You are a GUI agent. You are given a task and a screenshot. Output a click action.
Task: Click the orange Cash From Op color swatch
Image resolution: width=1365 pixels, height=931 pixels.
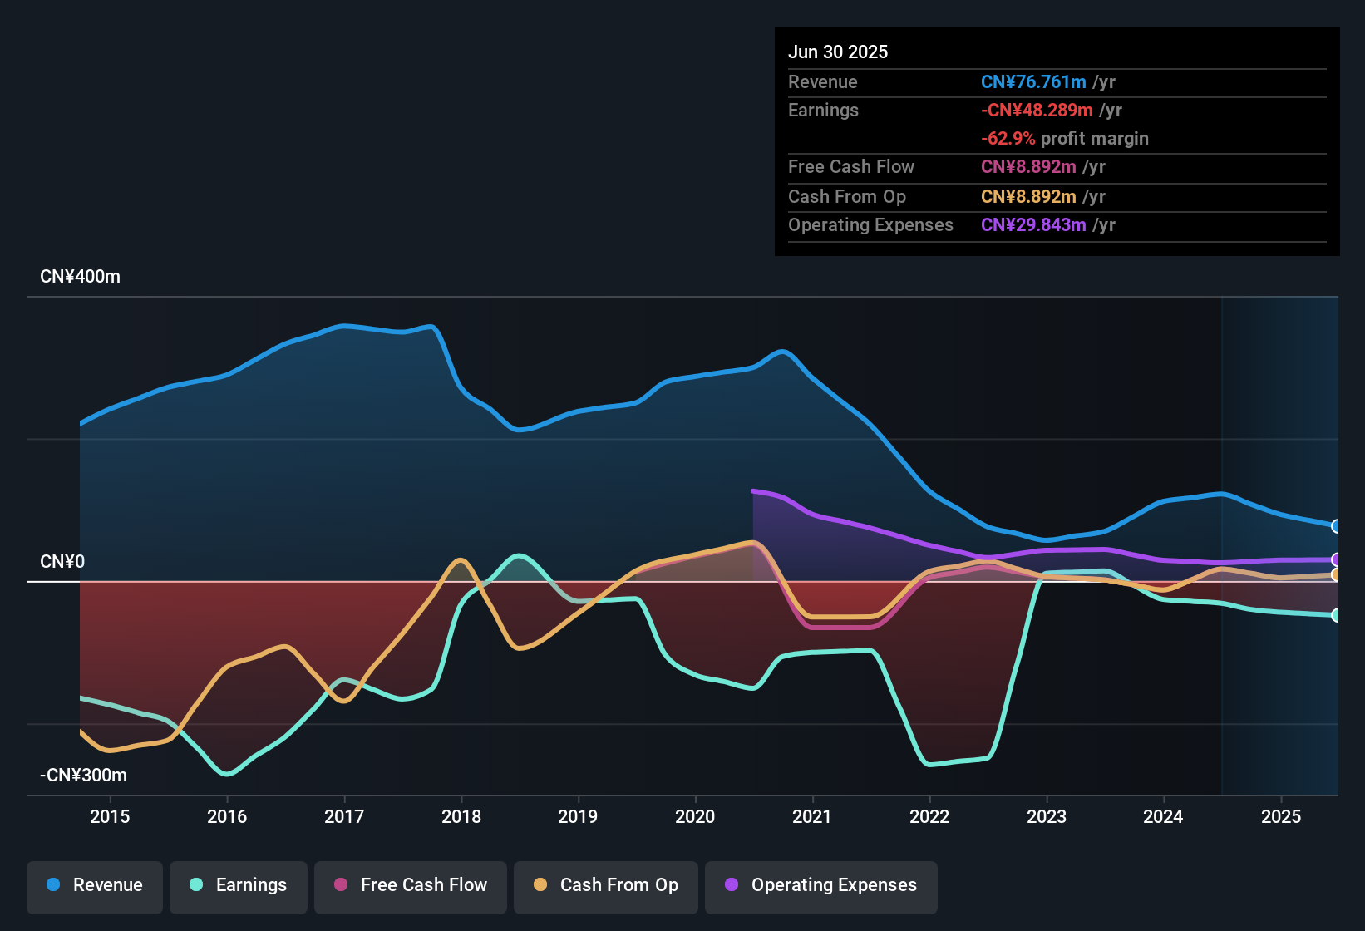[x=541, y=885]
